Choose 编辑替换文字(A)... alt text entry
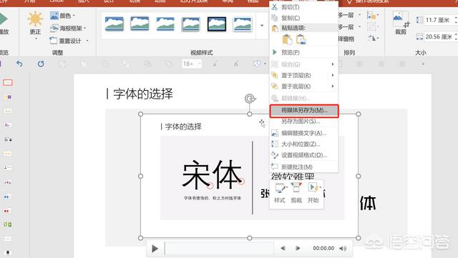Viewport: 458px width, 258px height. (303, 133)
